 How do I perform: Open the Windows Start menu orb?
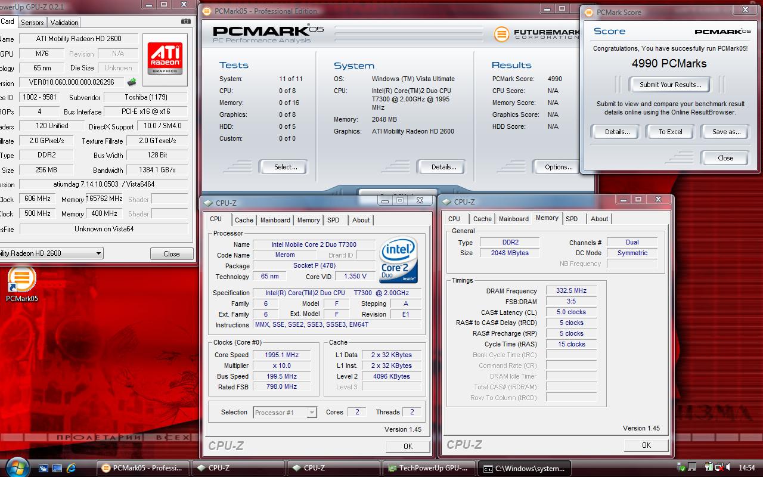pos(17,467)
